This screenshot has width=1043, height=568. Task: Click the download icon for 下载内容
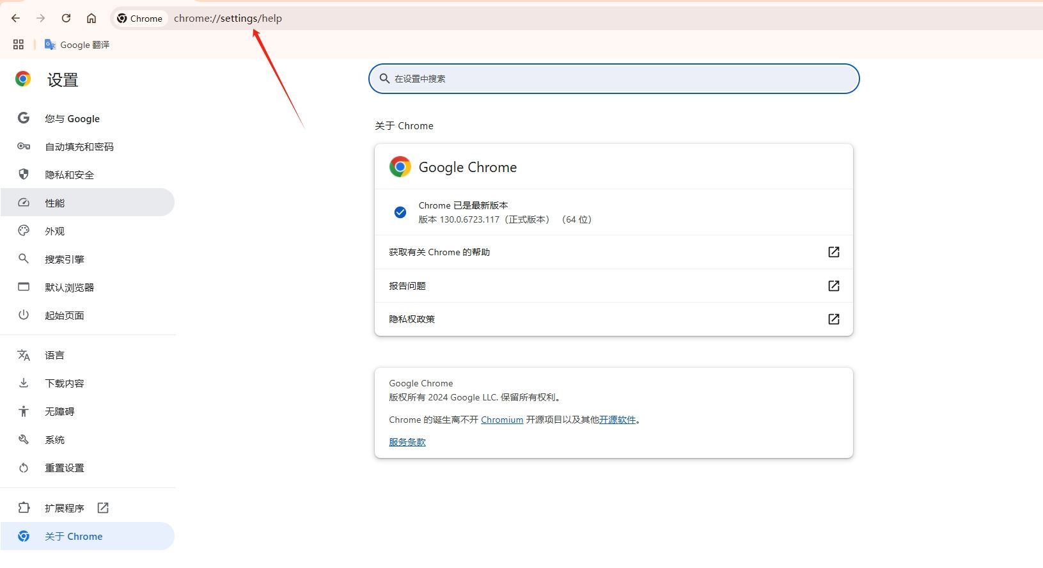pyautogui.click(x=24, y=383)
